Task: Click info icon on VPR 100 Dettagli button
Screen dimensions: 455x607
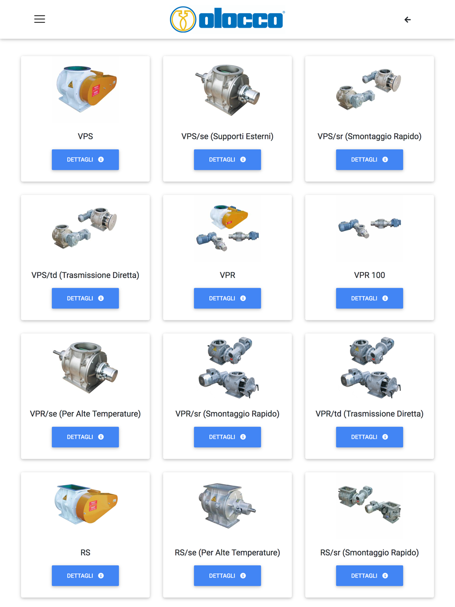Action: pos(385,298)
